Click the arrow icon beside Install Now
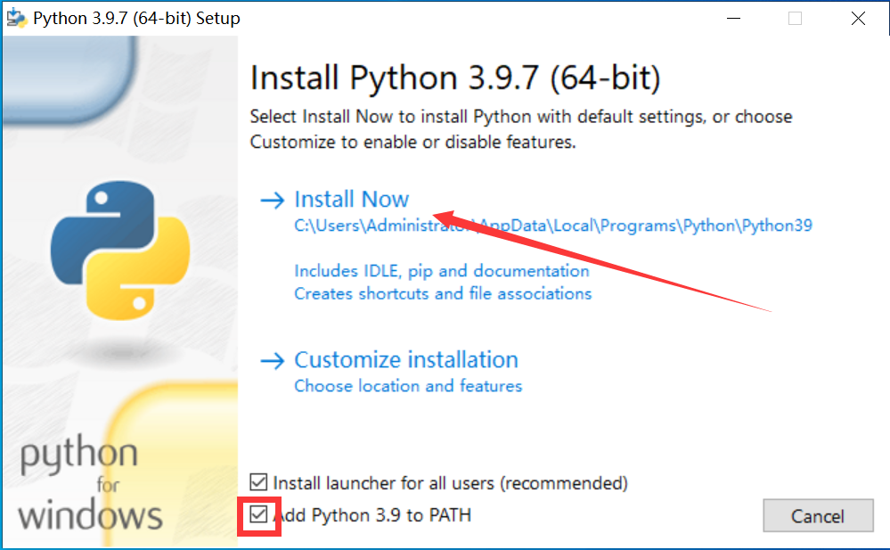The image size is (890, 550). coord(271,201)
